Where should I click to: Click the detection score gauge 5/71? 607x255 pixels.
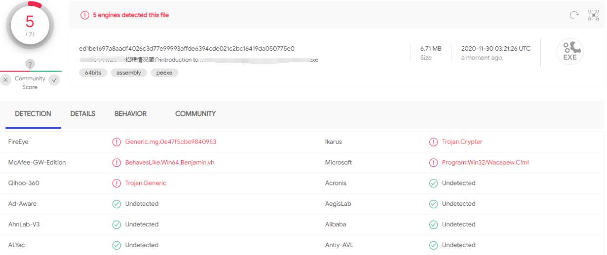[30, 25]
